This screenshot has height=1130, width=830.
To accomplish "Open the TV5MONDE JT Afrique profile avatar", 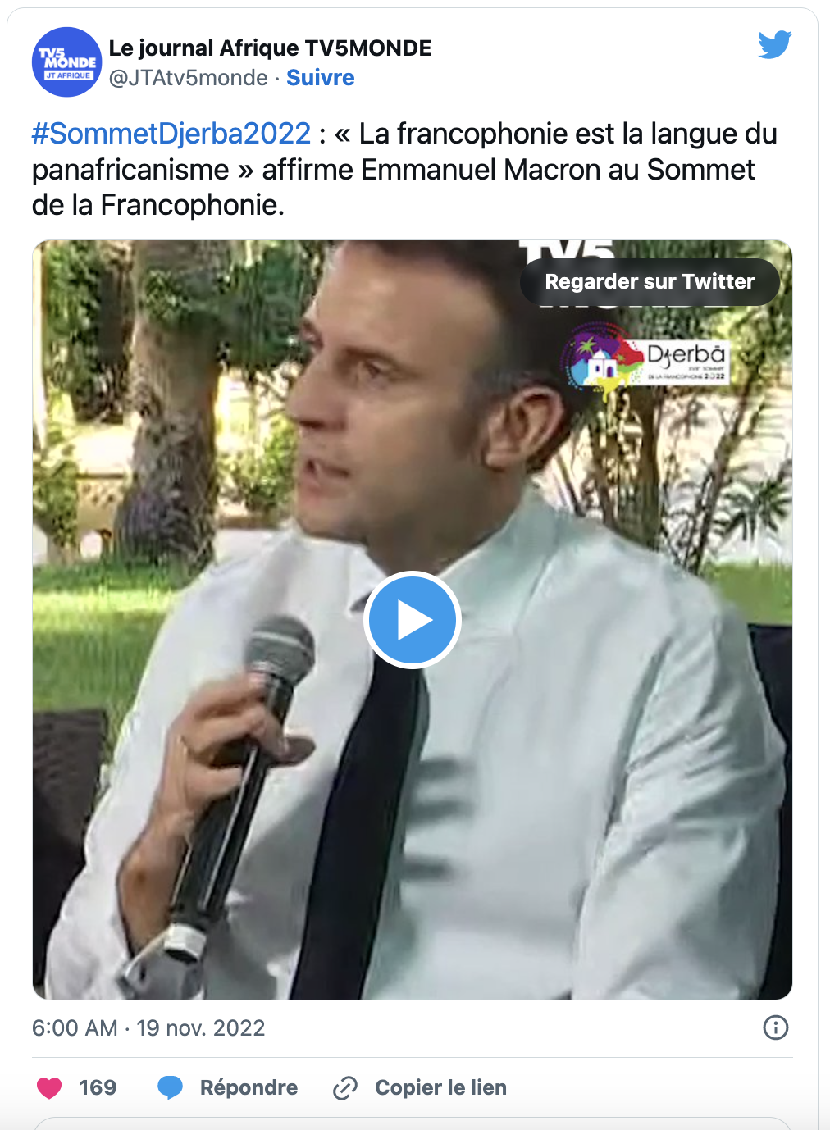I will [x=67, y=62].
